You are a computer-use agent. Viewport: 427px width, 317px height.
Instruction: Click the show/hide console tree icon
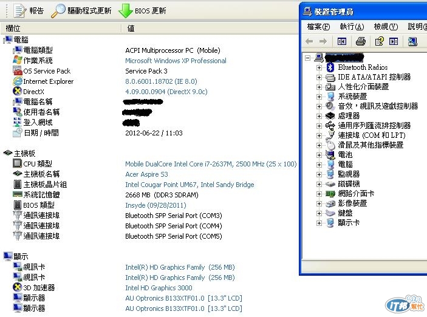[x=341, y=41]
